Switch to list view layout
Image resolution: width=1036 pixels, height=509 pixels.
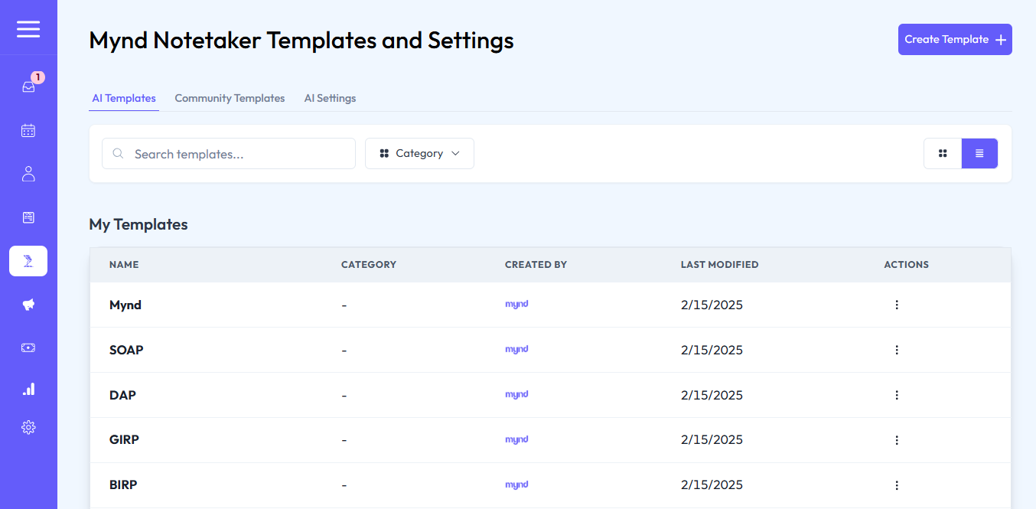979,154
